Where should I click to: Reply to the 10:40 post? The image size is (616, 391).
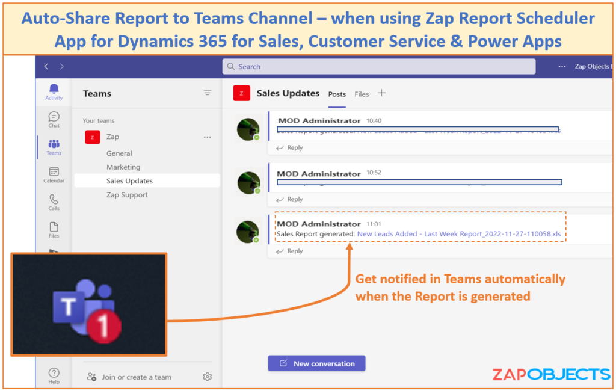pyautogui.click(x=289, y=148)
